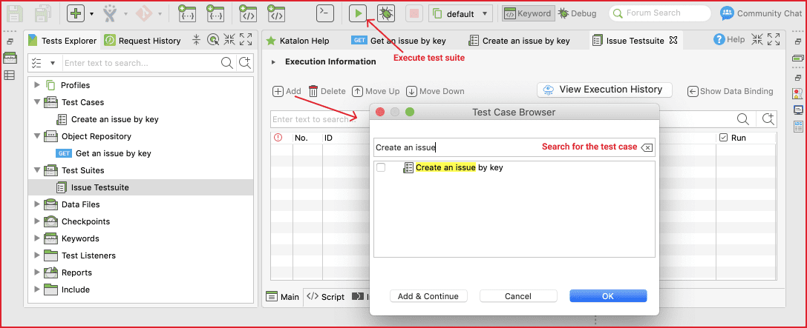807x328 pixels.
Task: Expand the Keywords folder
Action: (36, 238)
